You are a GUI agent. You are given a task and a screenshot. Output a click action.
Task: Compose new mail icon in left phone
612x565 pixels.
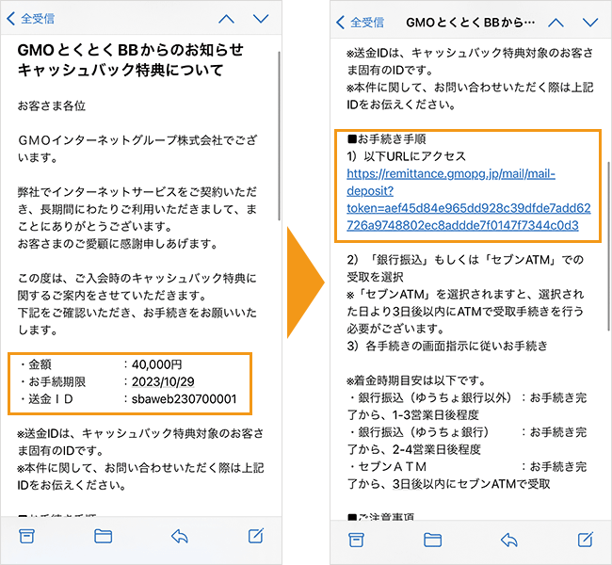256,536
